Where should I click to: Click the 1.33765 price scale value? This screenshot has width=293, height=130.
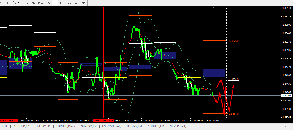point(287,117)
